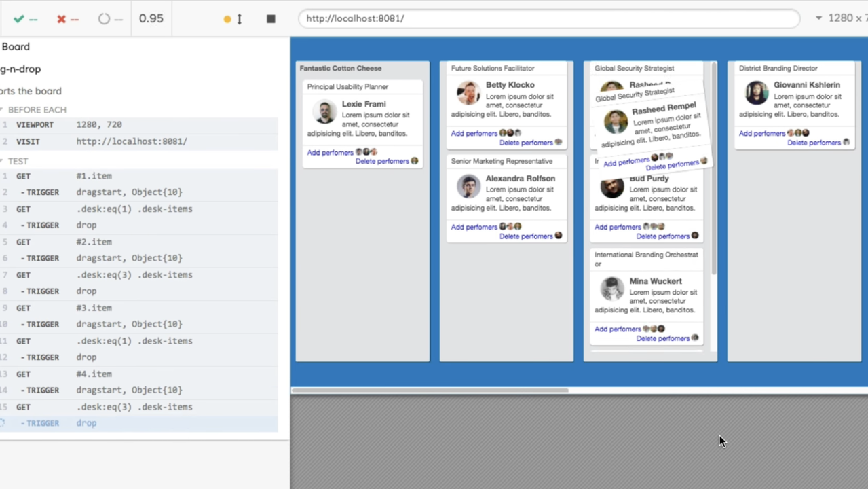
Task: Click Add performers on Betty Klocko card
Action: pyautogui.click(x=474, y=134)
